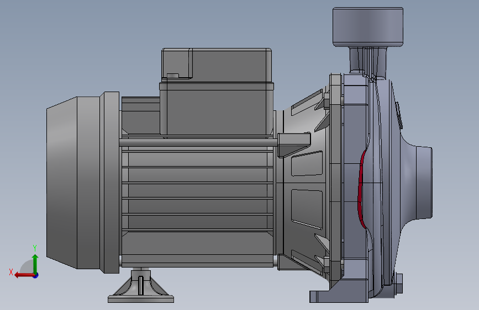Select the small cable gland on terminal box
This screenshot has width=479, height=310.
[x=172, y=76]
